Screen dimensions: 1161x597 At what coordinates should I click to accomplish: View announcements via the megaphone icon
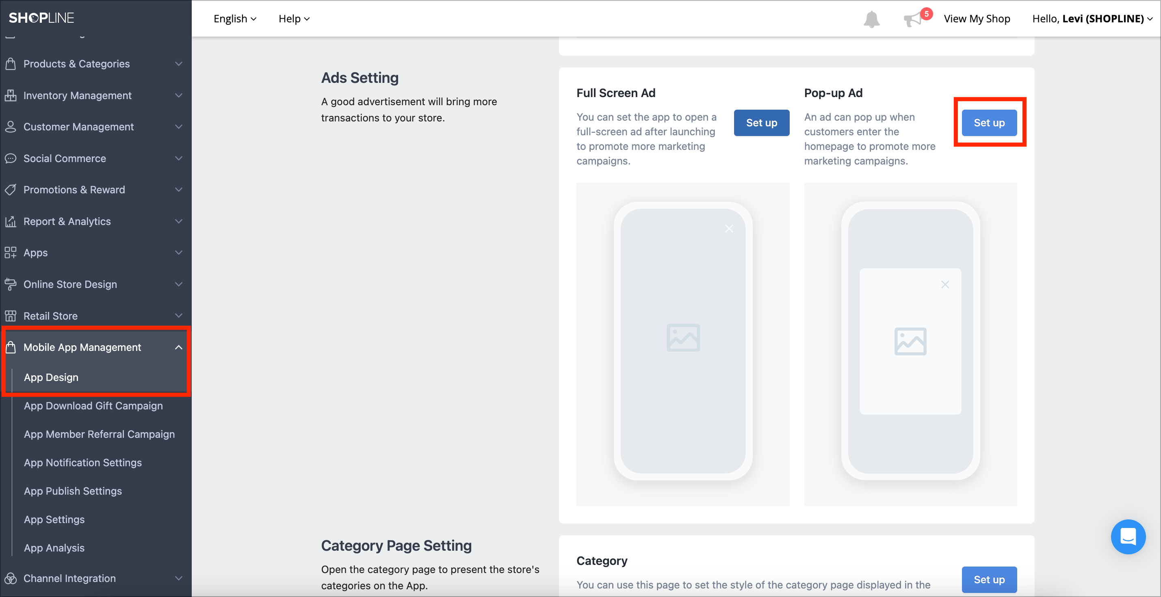pyautogui.click(x=913, y=18)
